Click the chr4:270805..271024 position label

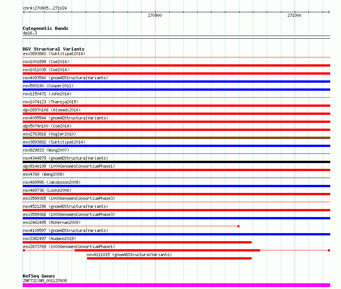(45, 8)
